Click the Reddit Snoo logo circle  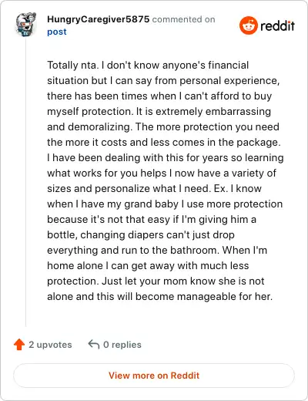[248, 25]
